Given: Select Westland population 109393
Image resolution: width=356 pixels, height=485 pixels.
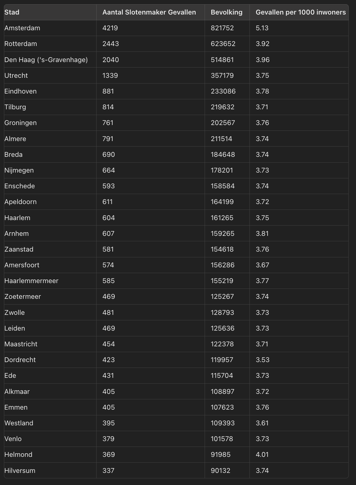Looking at the screenshot, I should click(x=222, y=423).
